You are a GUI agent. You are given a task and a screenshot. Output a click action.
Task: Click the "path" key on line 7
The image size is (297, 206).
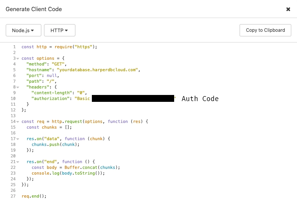click(x=34, y=81)
